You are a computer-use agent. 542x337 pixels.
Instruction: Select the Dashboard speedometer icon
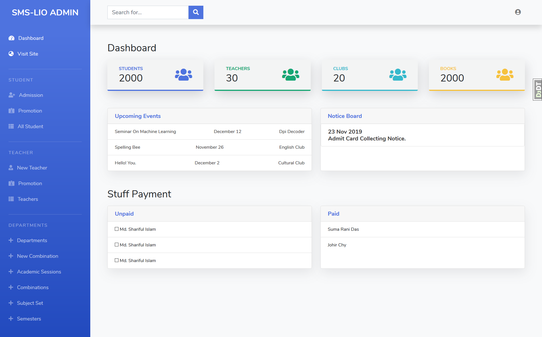coord(11,38)
